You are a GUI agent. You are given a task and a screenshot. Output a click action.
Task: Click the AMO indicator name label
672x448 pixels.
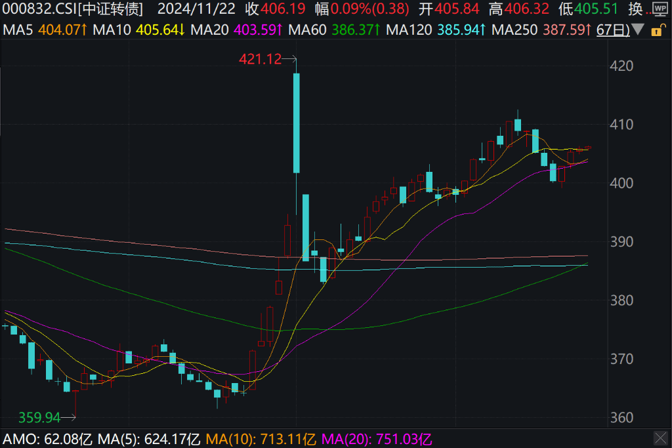click(18, 438)
